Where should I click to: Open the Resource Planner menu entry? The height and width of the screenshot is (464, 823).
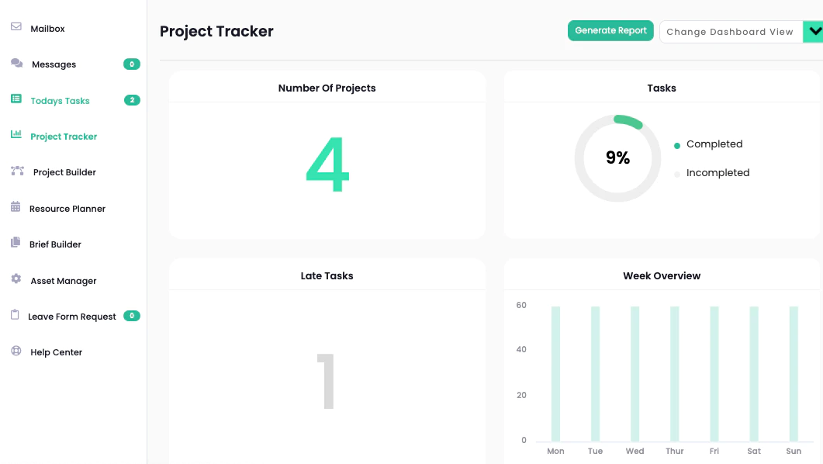[67, 209]
